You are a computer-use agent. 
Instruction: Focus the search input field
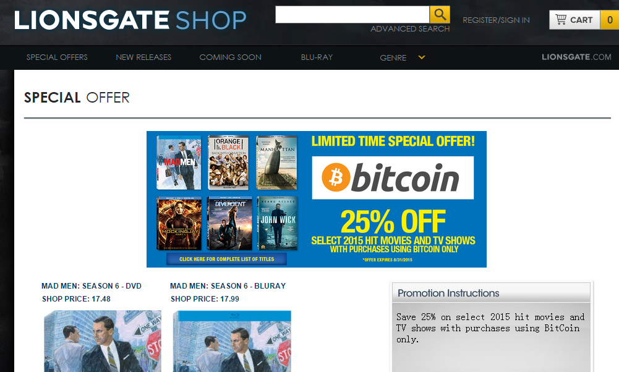(x=352, y=15)
